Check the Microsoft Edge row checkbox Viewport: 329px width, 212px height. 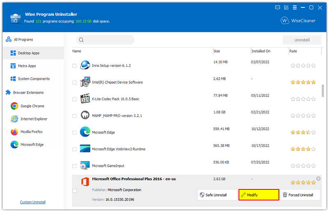74,133
